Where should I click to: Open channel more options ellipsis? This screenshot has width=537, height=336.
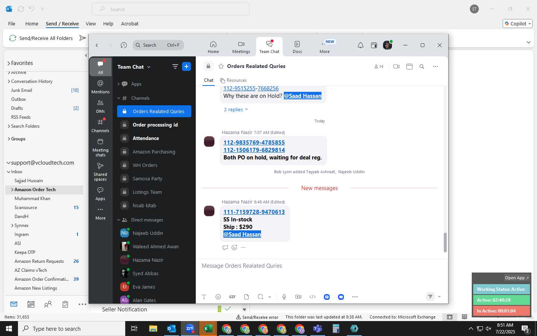(x=435, y=66)
